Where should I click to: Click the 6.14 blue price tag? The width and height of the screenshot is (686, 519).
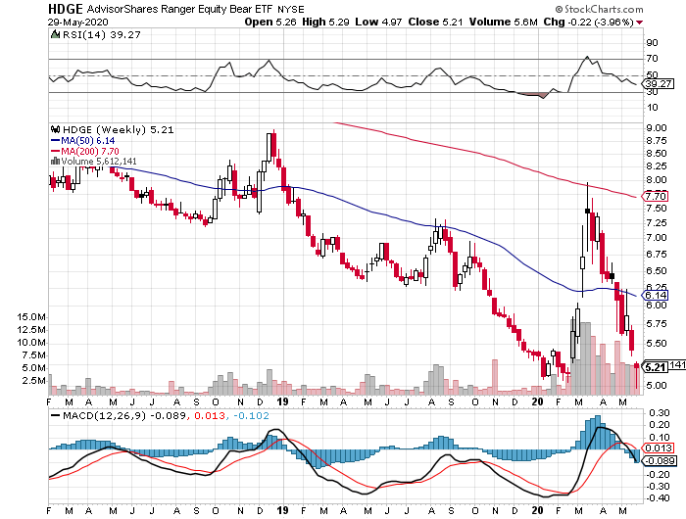coord(656,295)
